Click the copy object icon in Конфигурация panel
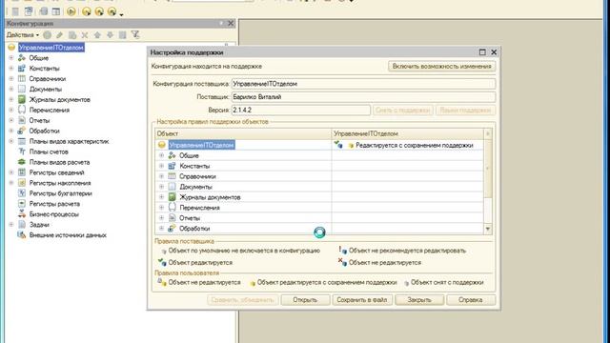This screenshot has height=343, width=610. click(72, 35)
